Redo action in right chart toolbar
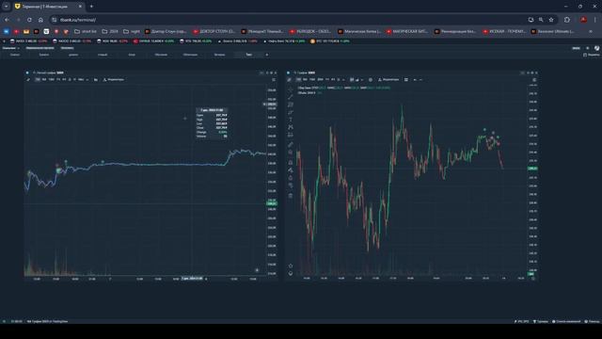602x339 pixels. (x=420, y=79)
